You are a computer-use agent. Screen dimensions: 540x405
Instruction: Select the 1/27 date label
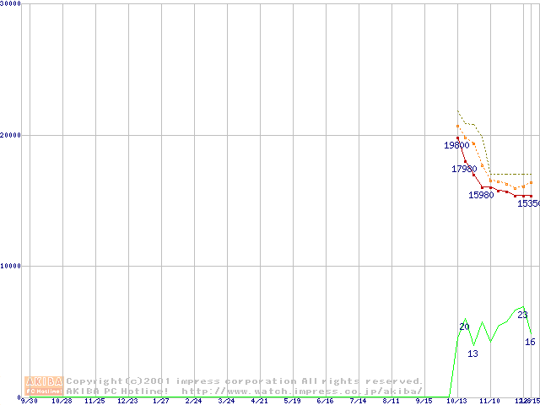click(161, 402)
